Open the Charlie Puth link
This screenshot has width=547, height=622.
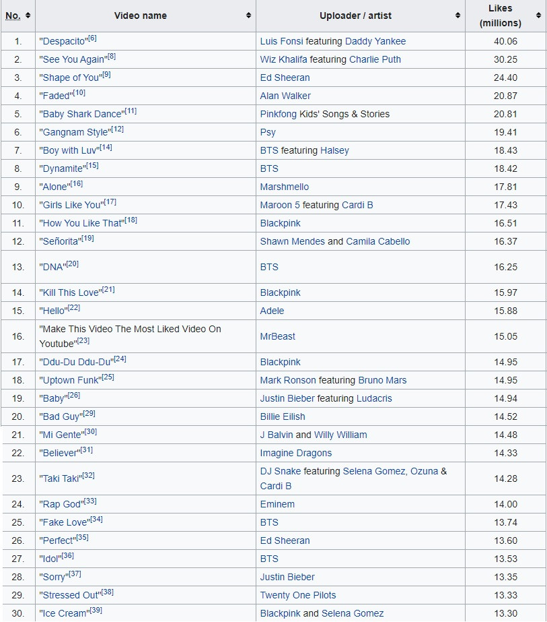[x=375, y=59]
